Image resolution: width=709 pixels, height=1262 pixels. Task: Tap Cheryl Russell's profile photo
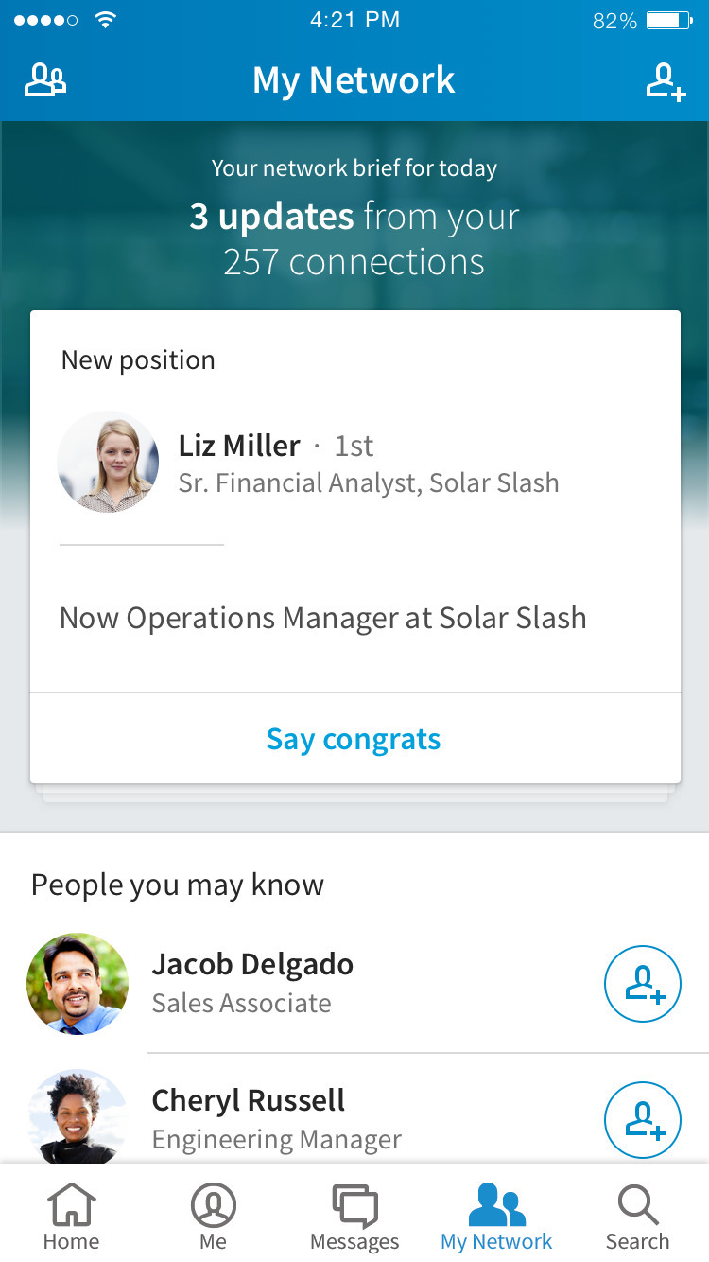(x=78, y=1118)
